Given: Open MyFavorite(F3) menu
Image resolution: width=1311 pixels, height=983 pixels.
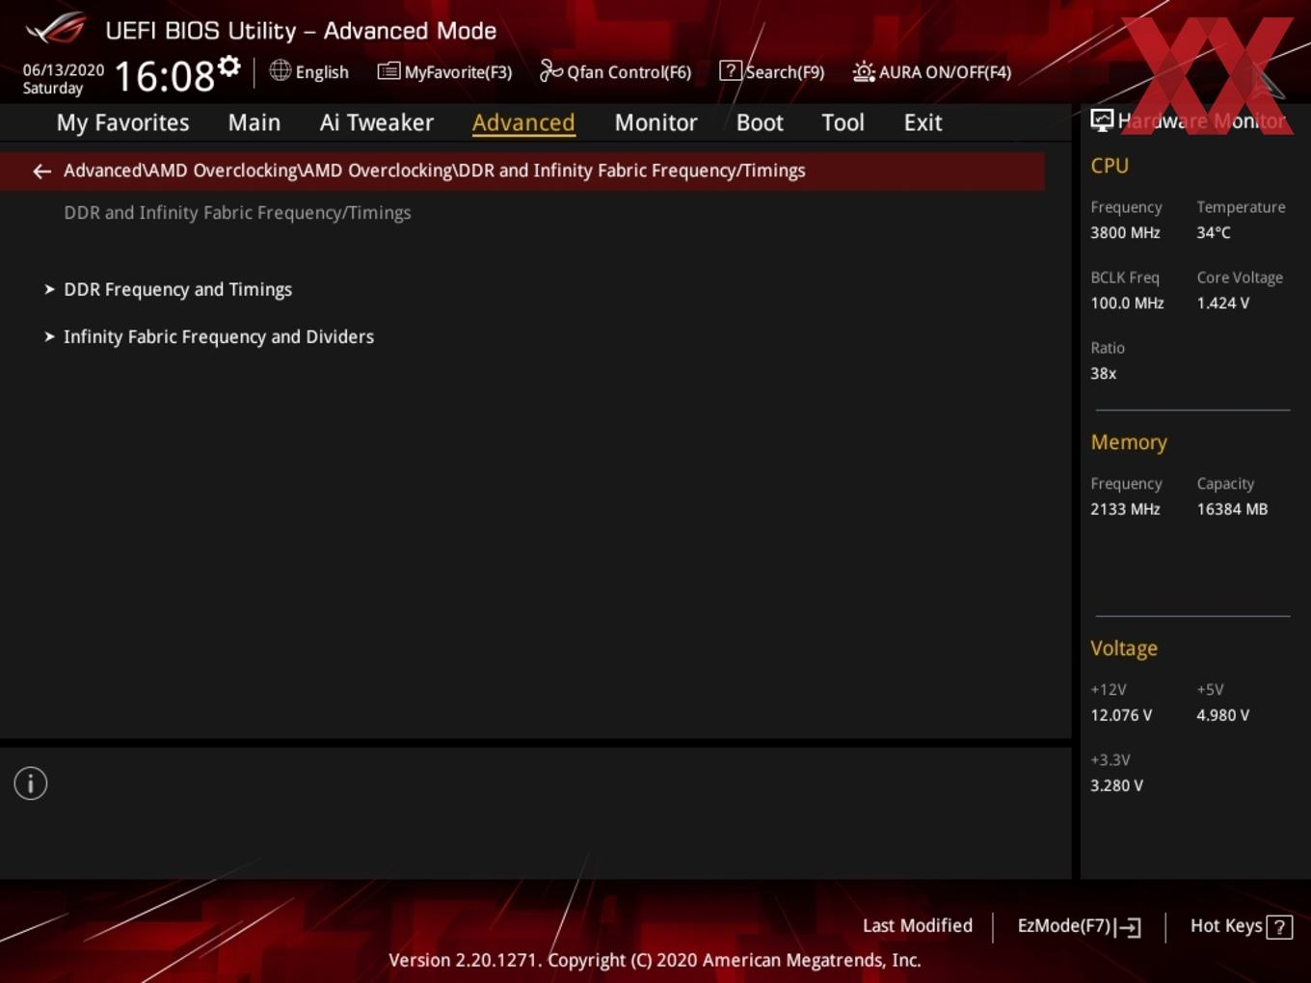Looking at the screenshot, I should pos(458,72).
